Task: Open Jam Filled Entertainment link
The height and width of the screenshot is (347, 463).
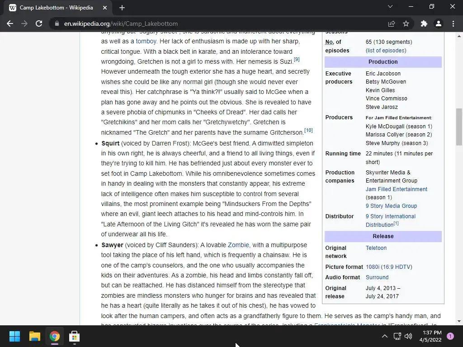Action: 396,189
